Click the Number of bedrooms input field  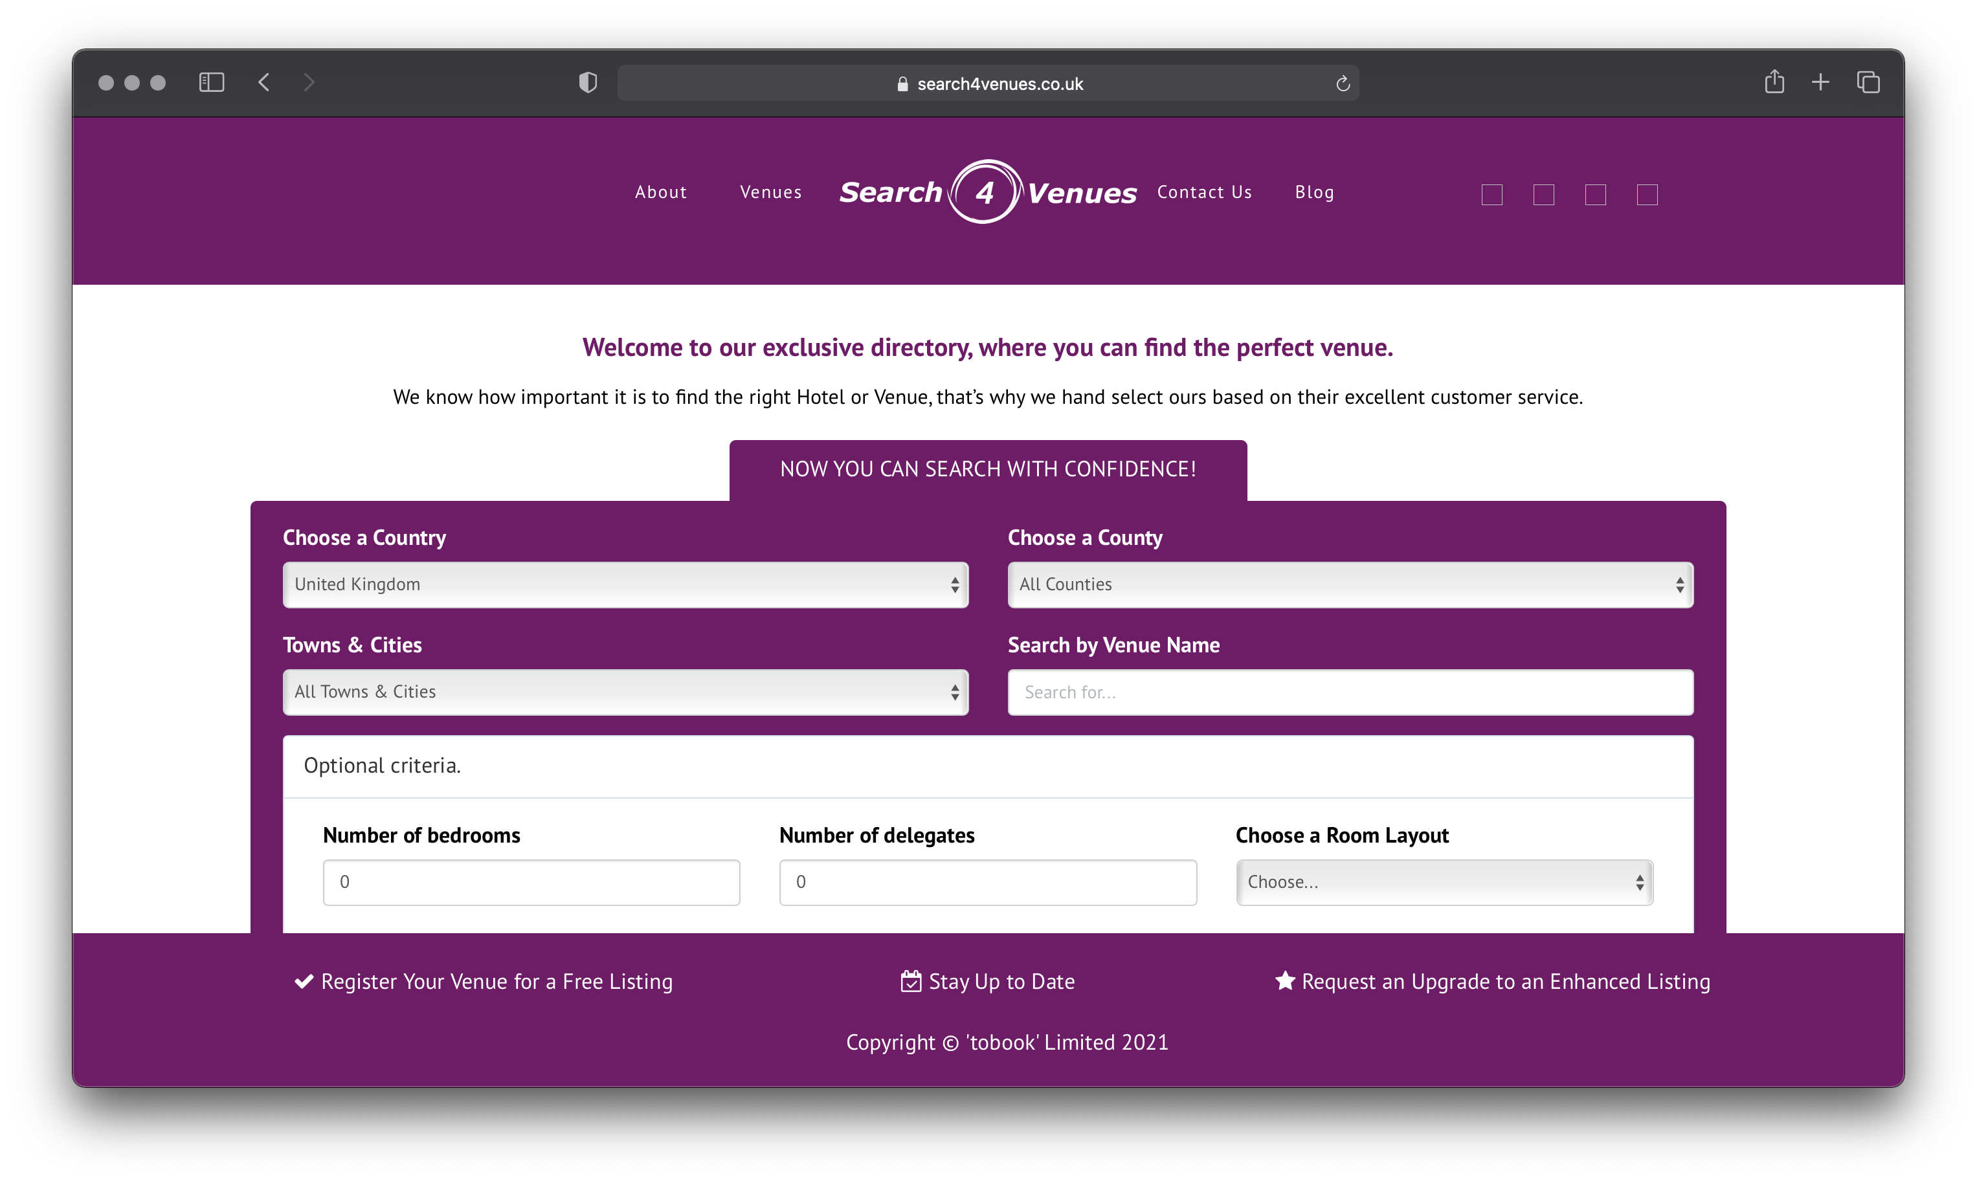[x=531, y=880]
